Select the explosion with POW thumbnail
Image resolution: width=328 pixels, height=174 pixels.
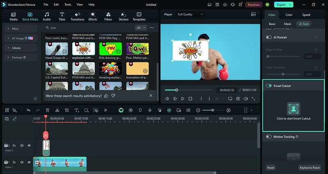coord(84,49)
